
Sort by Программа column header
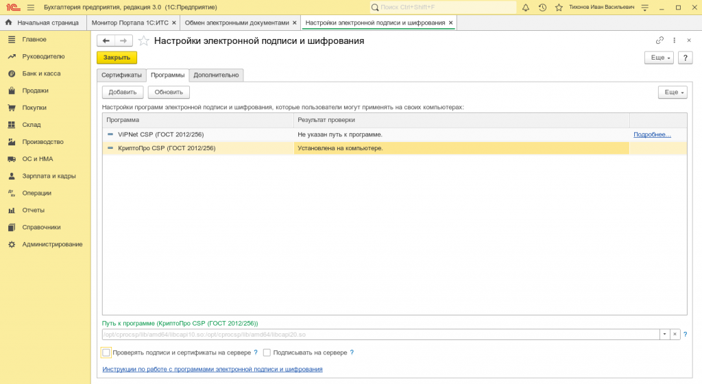click(198, 120)
